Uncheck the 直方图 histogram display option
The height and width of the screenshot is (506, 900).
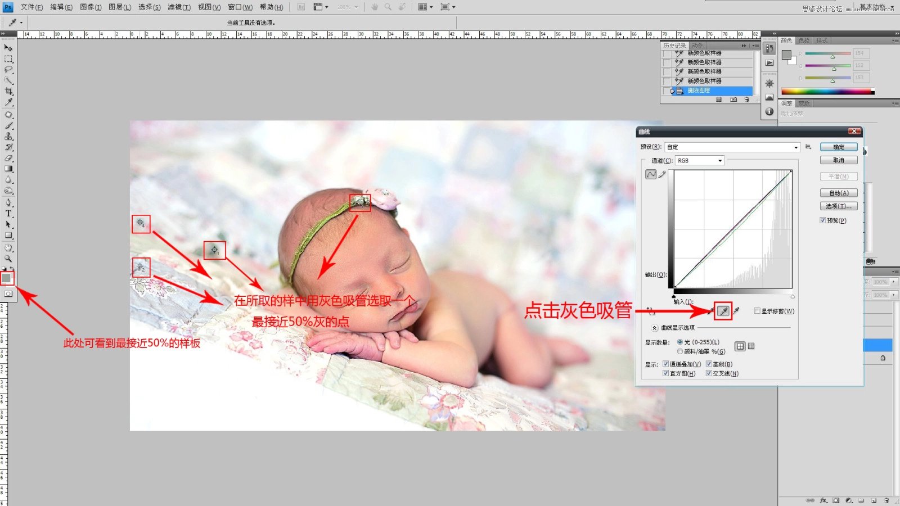pyautogui.click(x=666, y=372)
